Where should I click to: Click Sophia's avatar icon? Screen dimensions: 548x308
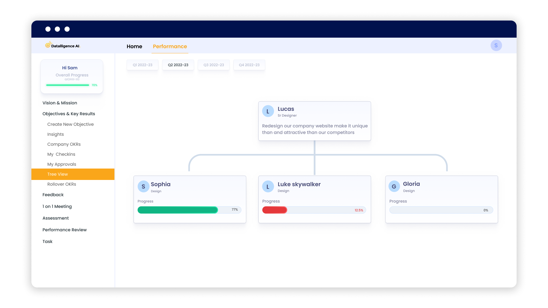[x=143, y=186]
